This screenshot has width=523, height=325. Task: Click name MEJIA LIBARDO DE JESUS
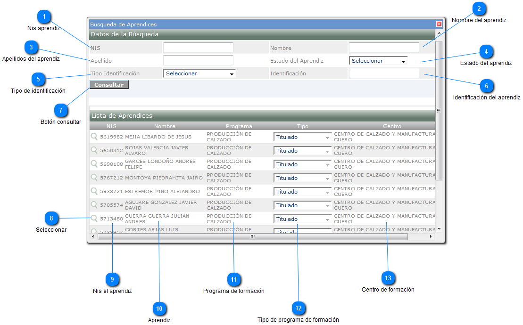(158, 137)
